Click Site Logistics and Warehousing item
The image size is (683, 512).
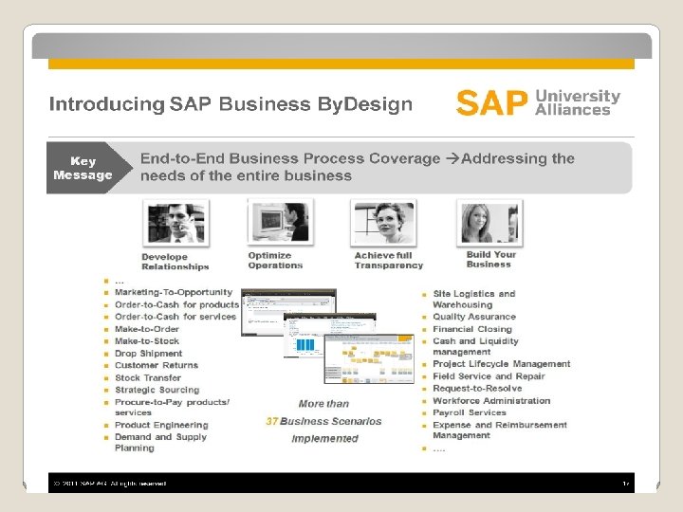click(x=474, y=299)
